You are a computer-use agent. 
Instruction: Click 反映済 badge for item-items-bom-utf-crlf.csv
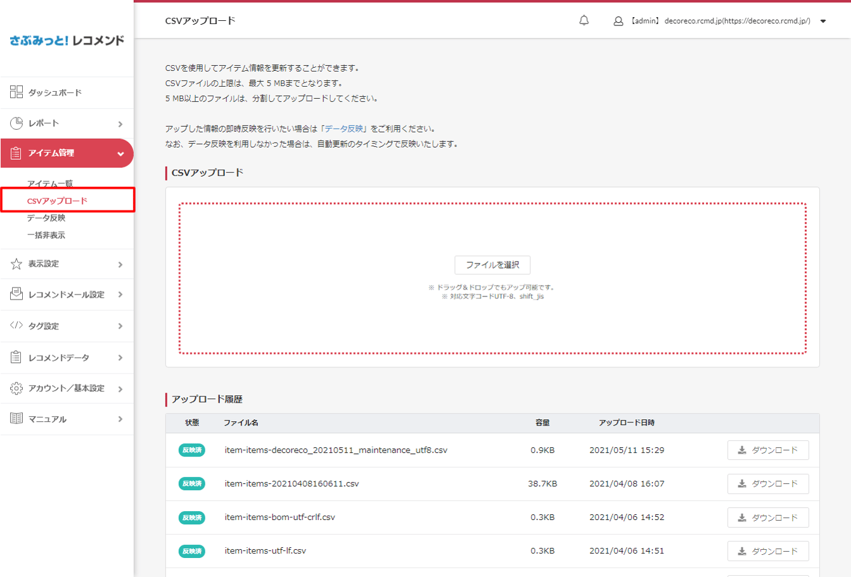(192, 517)
